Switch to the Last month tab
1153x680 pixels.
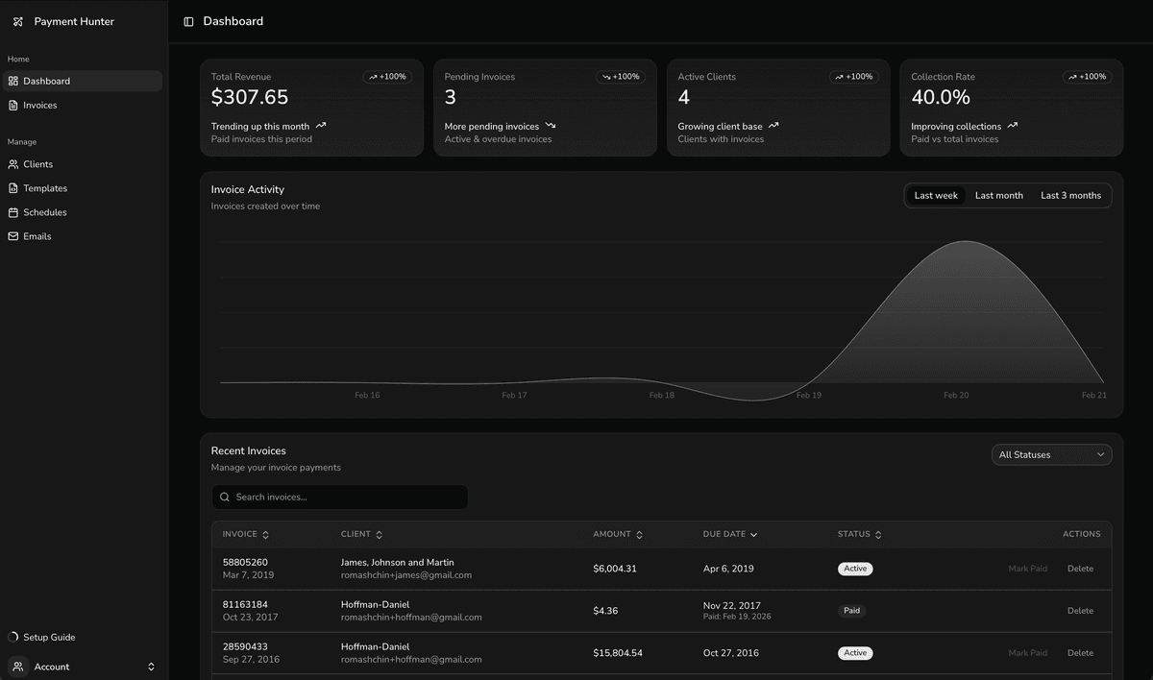pos(998,195)
